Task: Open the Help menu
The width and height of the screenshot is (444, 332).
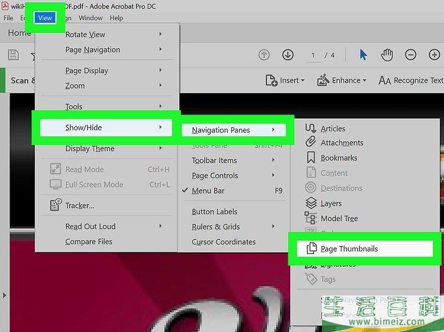Action: (116, 18)
